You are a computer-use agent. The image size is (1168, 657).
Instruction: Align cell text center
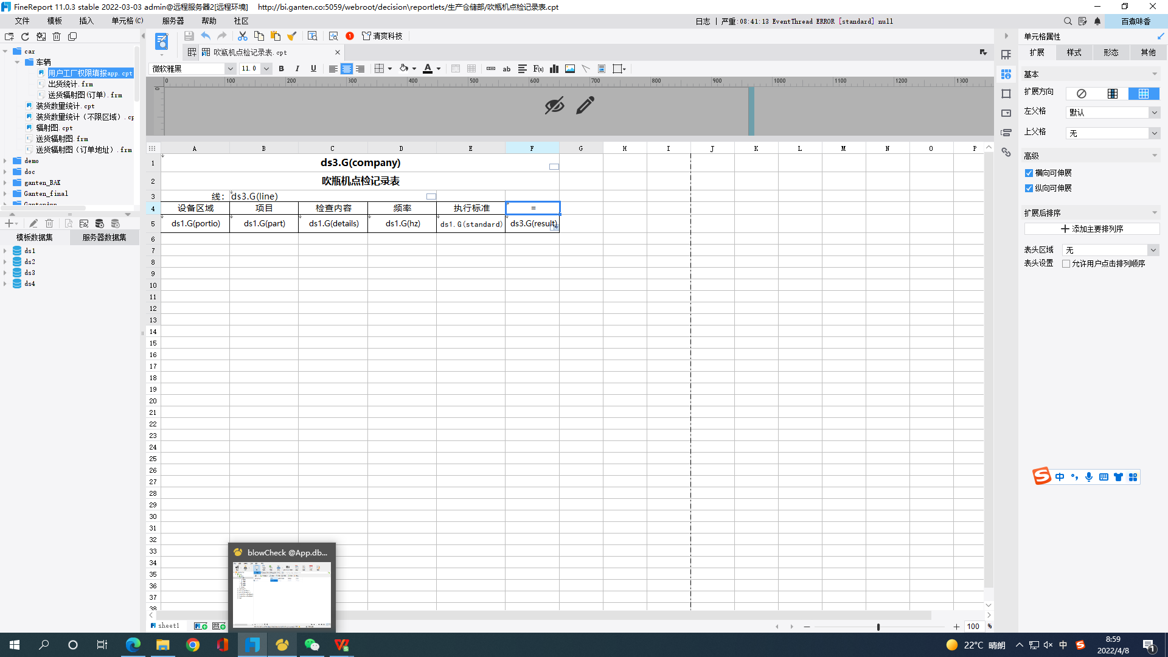pos(346,69)
